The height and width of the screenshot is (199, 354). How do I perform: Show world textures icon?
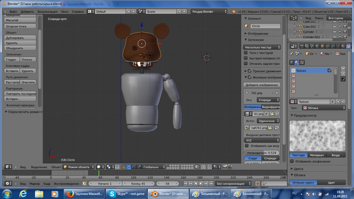click(x=291, y=62)
